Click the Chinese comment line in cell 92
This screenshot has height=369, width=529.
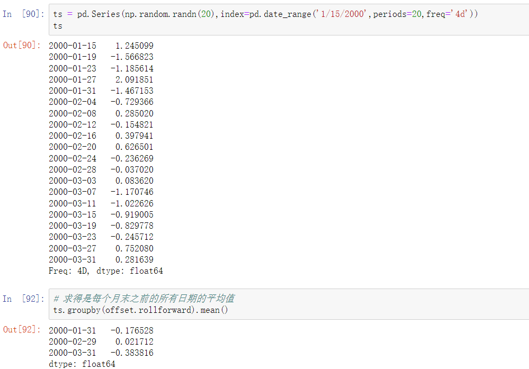pos(144,298)
